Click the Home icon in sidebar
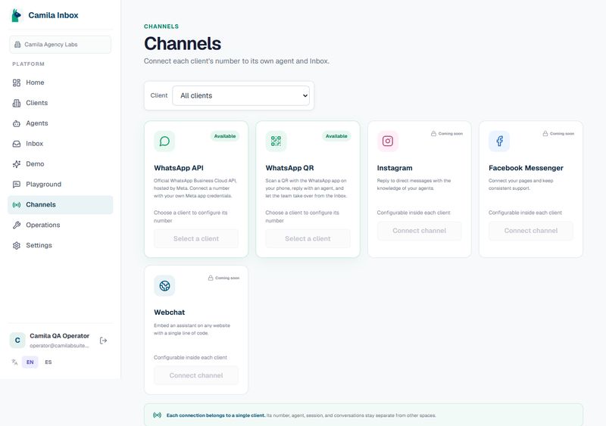The height and width of the screenshot is (426, 606). tap(17, 82)
